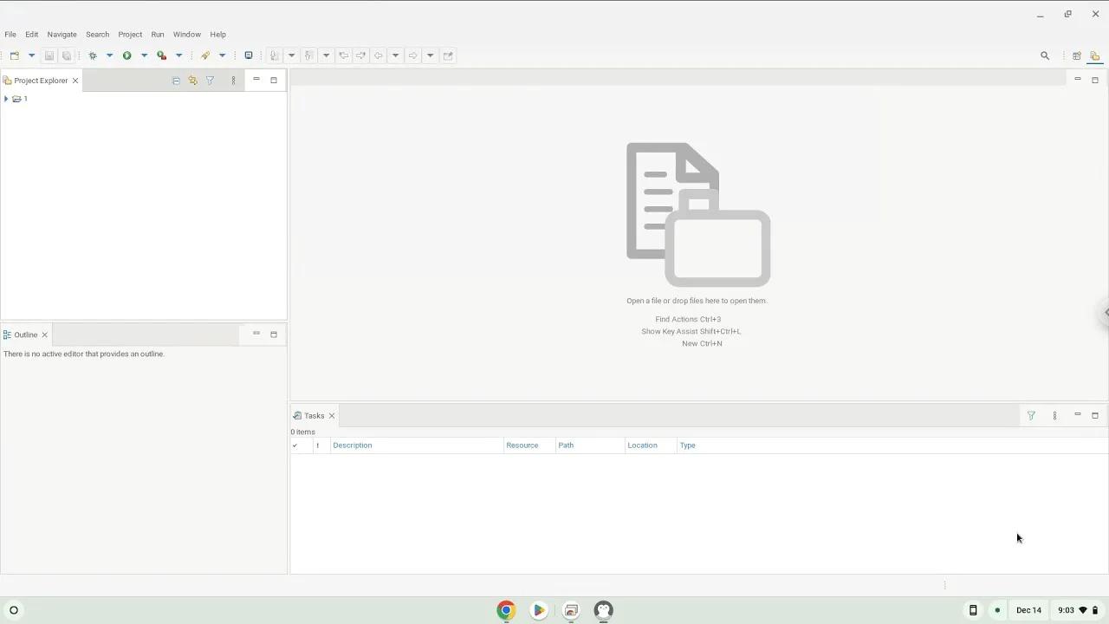Image resolution: width=1109 pixels, height=624 pixels.
Task: Open the Project menu
Action: (x=130, y=34)
